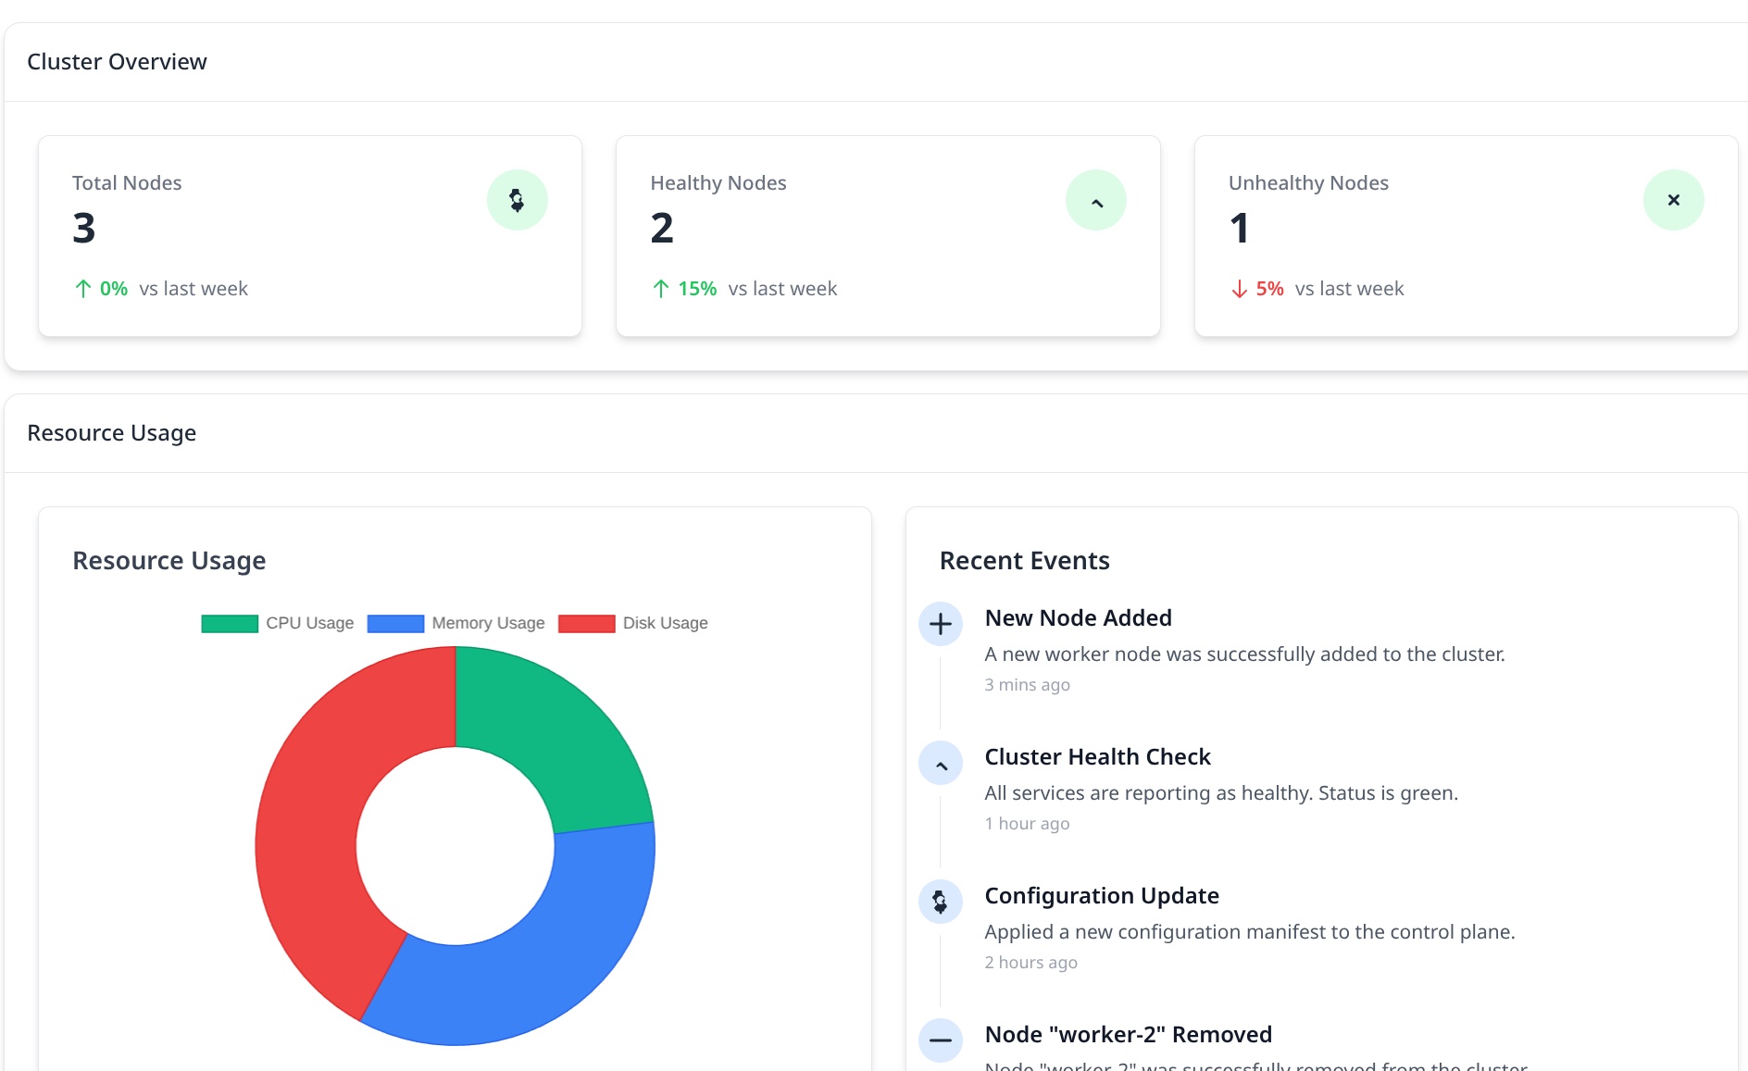Click the minus icon for worker-2 Removed
The width and height of the screenshot is (1748, 1071).
pyautogui.click(x=940, y=1040)
